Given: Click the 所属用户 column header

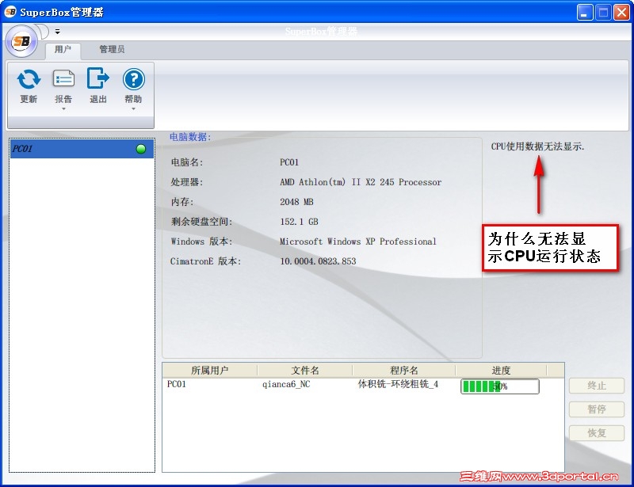Looking at the screenshot, I should [x=209, y=371].
